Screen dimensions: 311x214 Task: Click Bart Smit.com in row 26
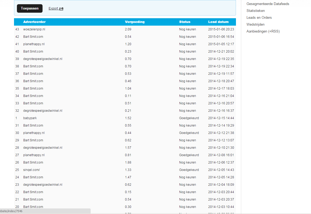pyautogui.click(x=33, y=162)
